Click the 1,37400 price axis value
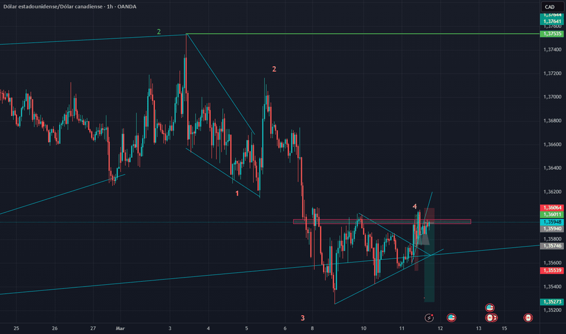This screenshot has height=334, width=566. point(552,49)
